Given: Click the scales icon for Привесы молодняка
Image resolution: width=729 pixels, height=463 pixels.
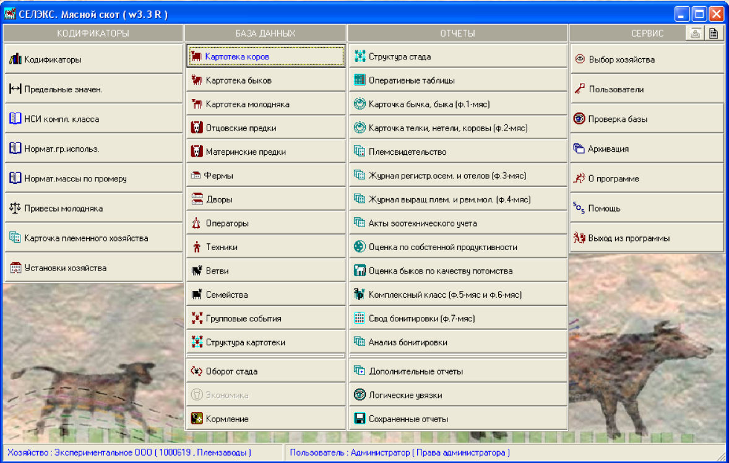Looking at the screenshot, I should [15, 209].
